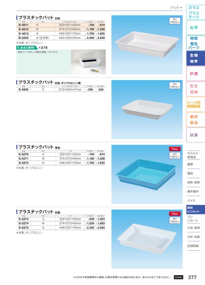Click the ポリプロピレン badge on blue tray photo

pos(175,156)
